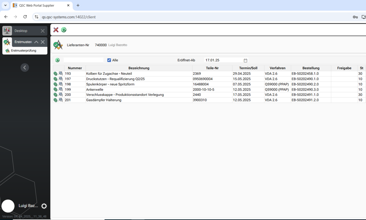Click green gear icon in row 193
The image size is (366, 220).
56,74
